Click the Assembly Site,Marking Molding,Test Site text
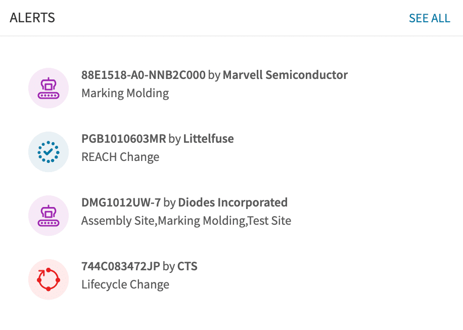Image resolution: width=463 pixels, height=330 pixels. 186,221
